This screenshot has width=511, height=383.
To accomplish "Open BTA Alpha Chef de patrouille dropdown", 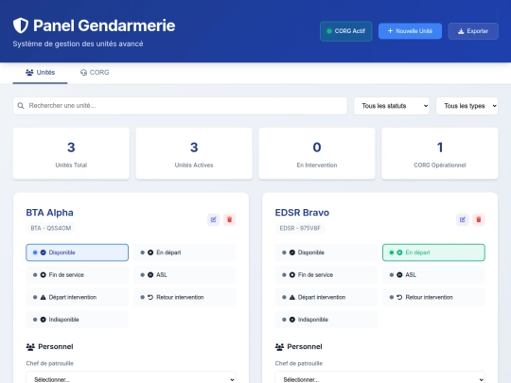I will tap(131, 377).
